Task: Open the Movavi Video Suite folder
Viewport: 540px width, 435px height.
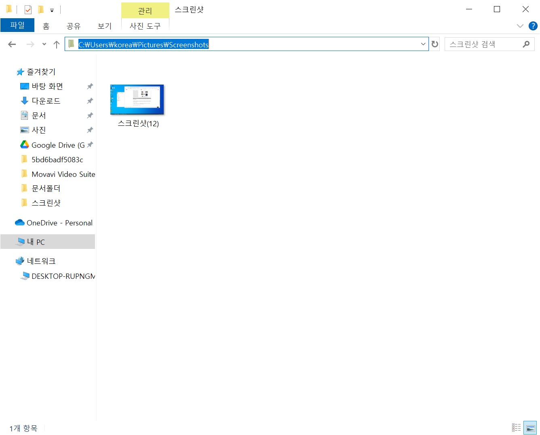Action: click(x=63, y=174)
